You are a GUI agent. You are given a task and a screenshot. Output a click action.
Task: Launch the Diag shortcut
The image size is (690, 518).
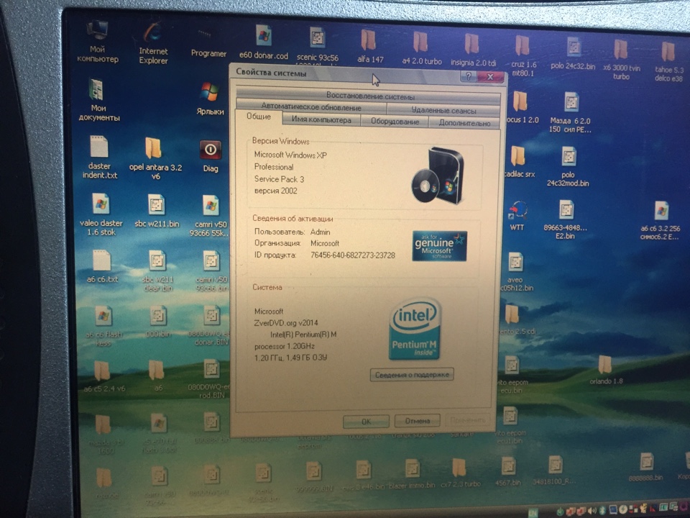(x=211, y=150)
